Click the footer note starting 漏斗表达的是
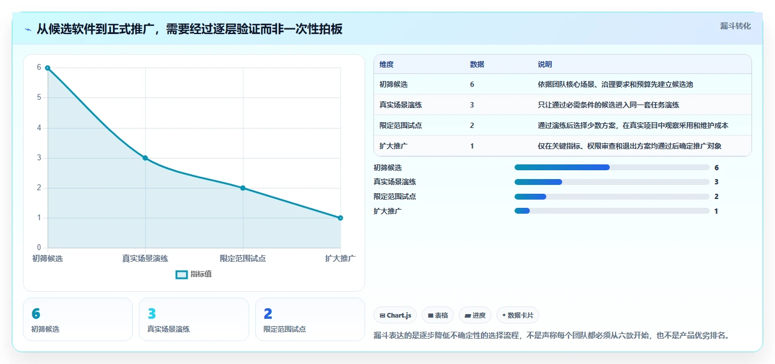 pos(552,336)
